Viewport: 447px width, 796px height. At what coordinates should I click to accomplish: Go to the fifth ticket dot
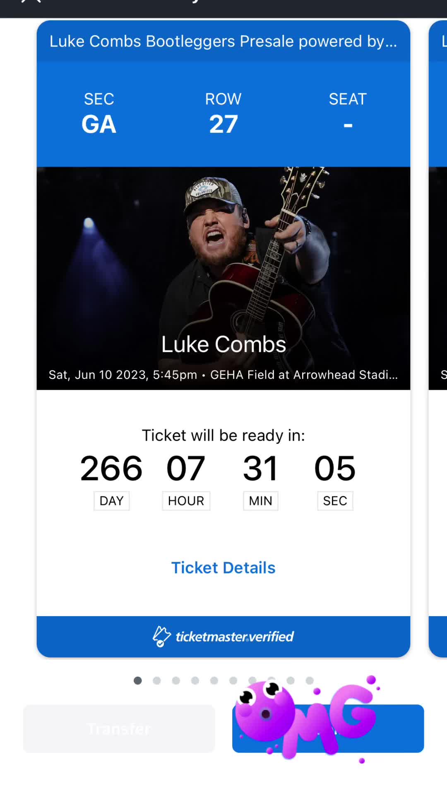214,680
